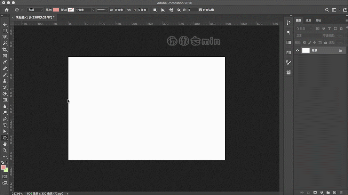Filter layers by pixel layers
The height and width of the screenshot is (195, 348).
tap(318, 29)
